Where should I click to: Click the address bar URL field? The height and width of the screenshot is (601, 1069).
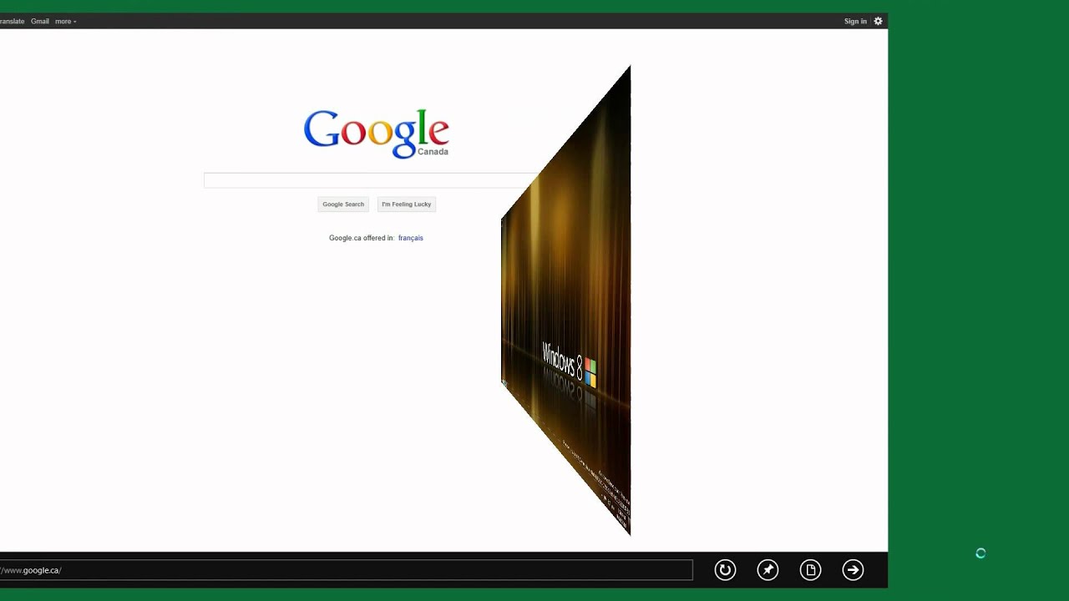346,570
